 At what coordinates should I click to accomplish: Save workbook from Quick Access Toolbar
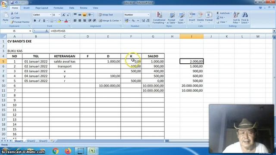coord(12,3)
